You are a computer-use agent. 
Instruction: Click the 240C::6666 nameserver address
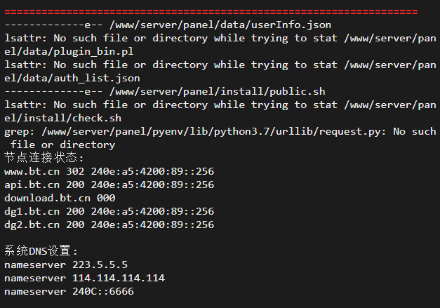pyautogui.click(x=103, y=291)
